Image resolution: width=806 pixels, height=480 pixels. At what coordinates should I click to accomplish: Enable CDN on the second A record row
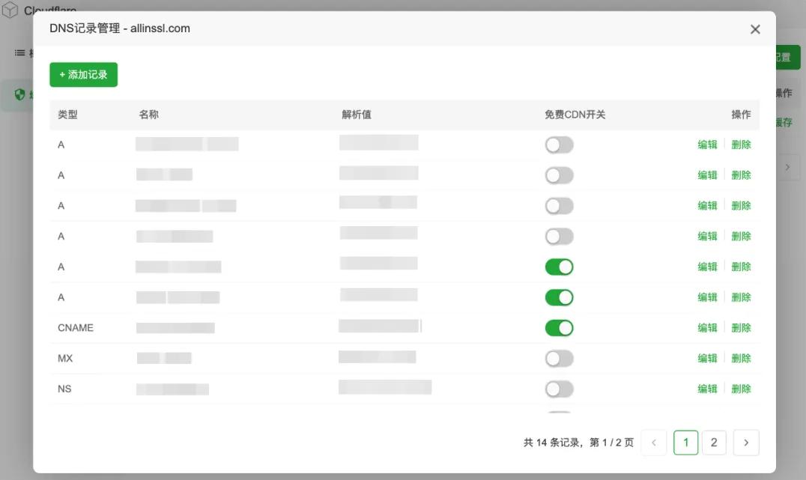(x=559, y=174)
